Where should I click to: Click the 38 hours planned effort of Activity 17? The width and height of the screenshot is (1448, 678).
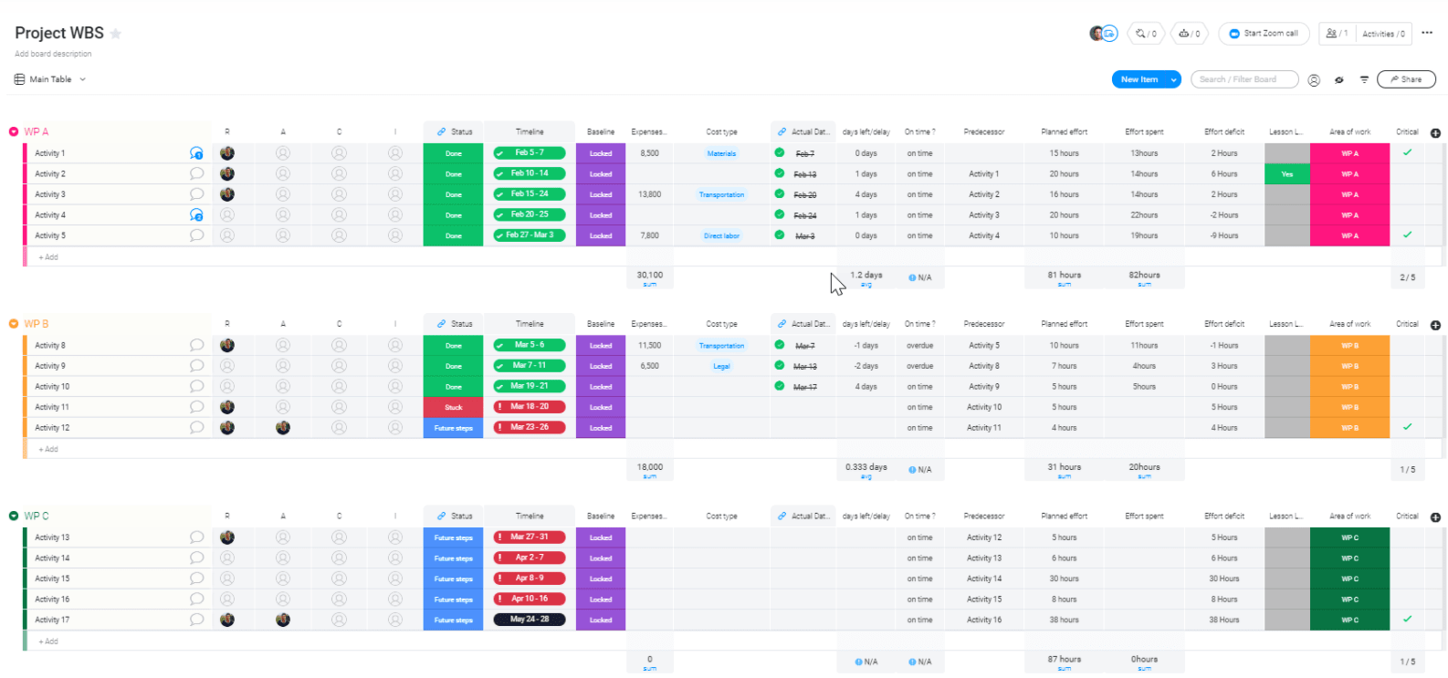click(x=1064, y=620)
